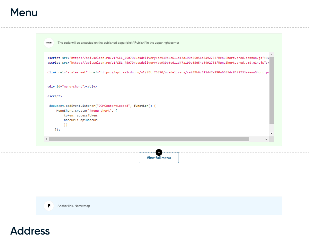The image size is (309, 240).
Task: Click the 'code will be executed' notice text
Action: coord(119,43)
